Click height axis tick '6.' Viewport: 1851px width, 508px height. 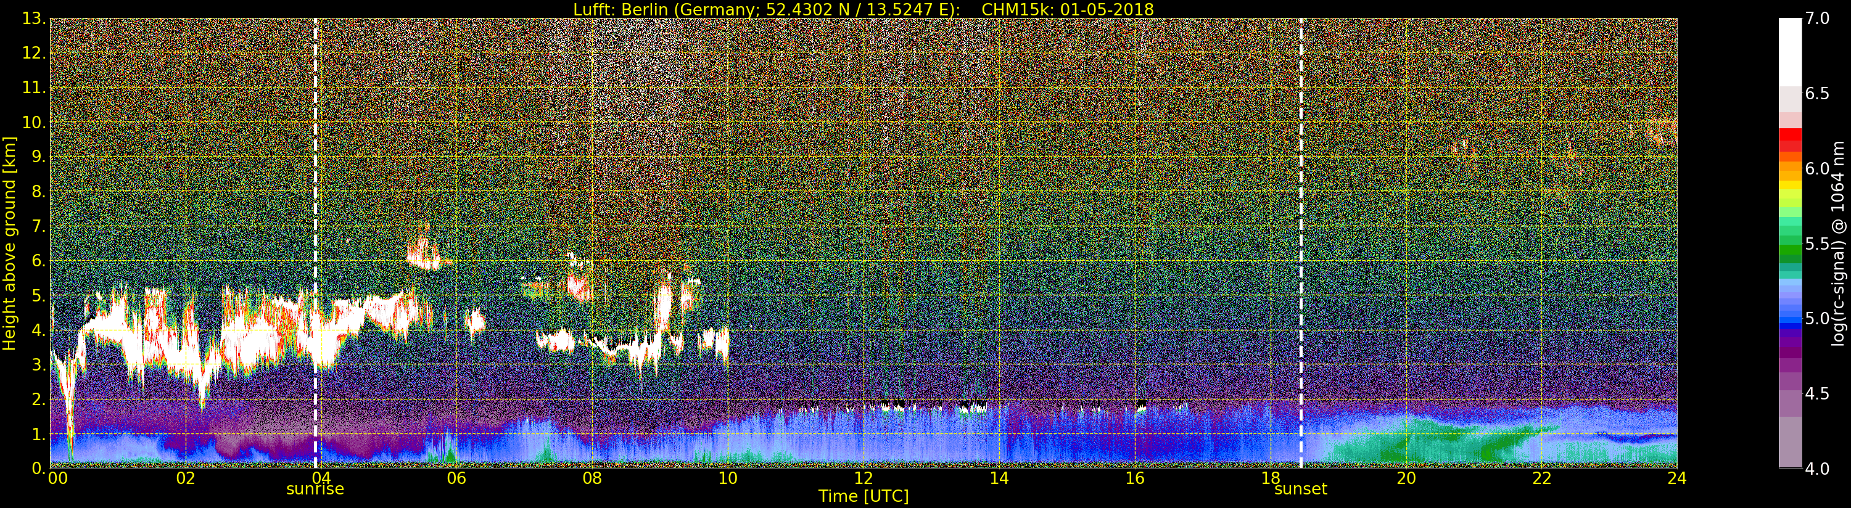tap(39, 261)
